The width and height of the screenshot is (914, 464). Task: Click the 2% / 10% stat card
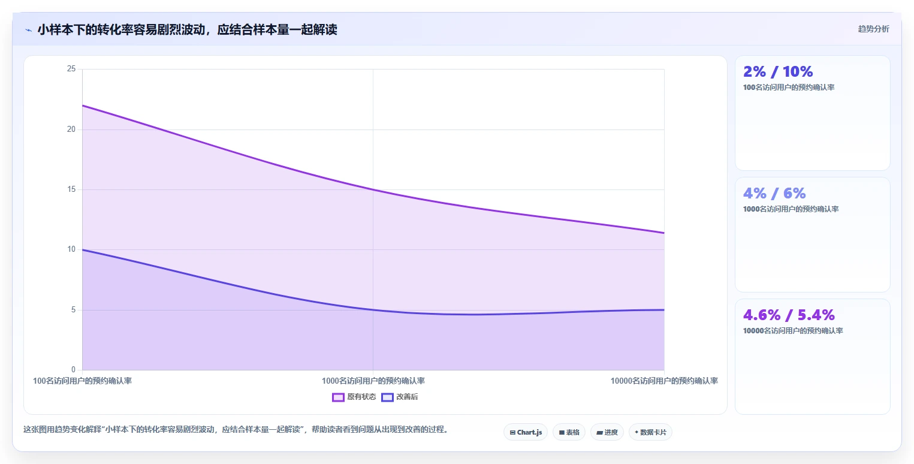(813, 113)
